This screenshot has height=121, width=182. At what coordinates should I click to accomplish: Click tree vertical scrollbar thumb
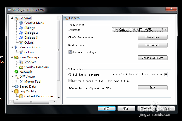point(59,50)
